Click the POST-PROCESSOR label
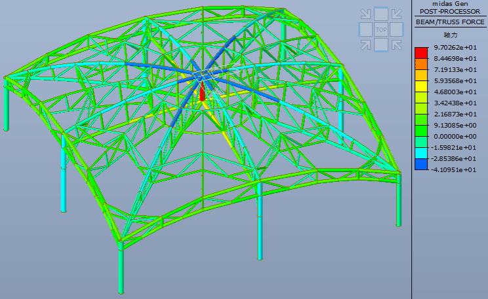Image resolution: width=488 pixels, height=299 pixels. 450,12
